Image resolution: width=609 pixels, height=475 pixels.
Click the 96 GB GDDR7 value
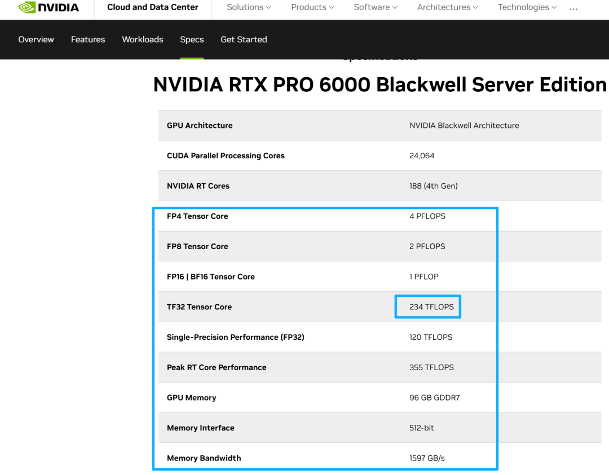(x=435, y=398)
